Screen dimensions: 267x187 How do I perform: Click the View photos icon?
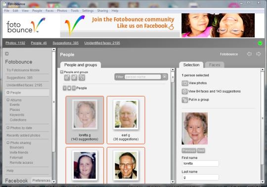[x=185, y=83]
